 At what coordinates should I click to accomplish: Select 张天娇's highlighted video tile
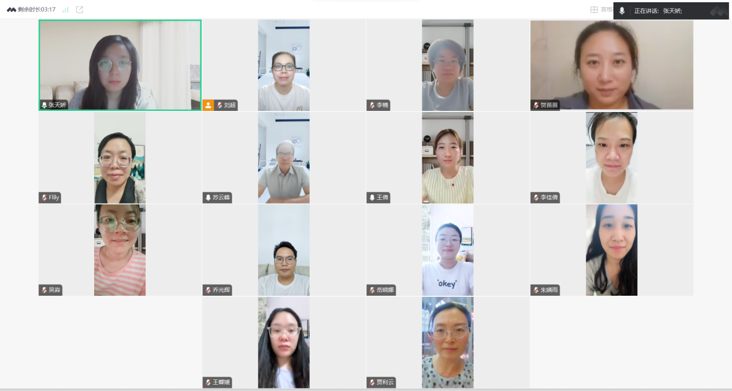pos(120,65)
